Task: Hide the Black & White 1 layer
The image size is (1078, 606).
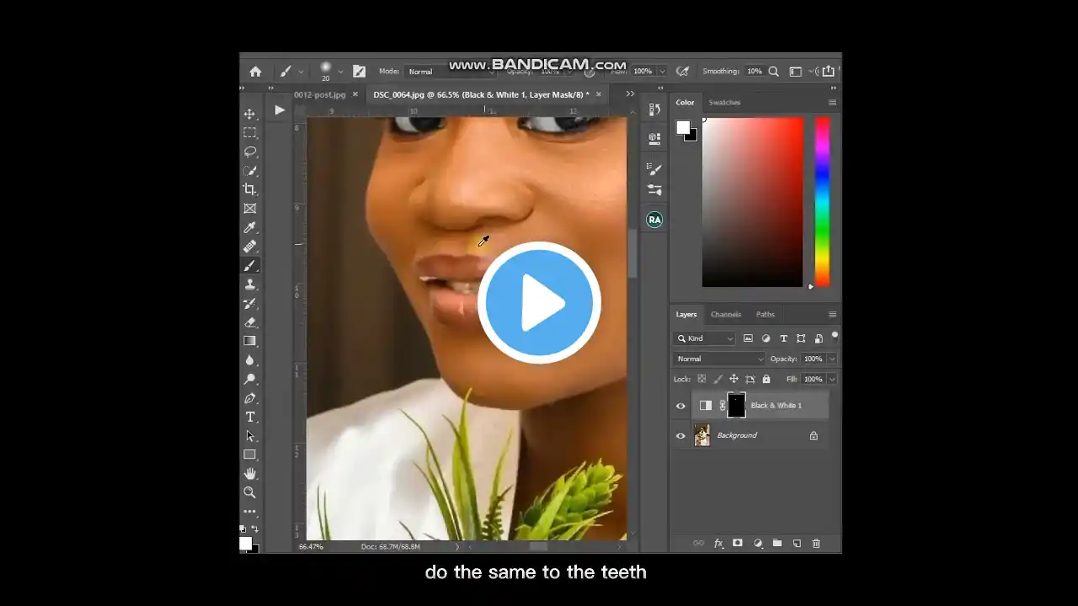Action: 680,406
